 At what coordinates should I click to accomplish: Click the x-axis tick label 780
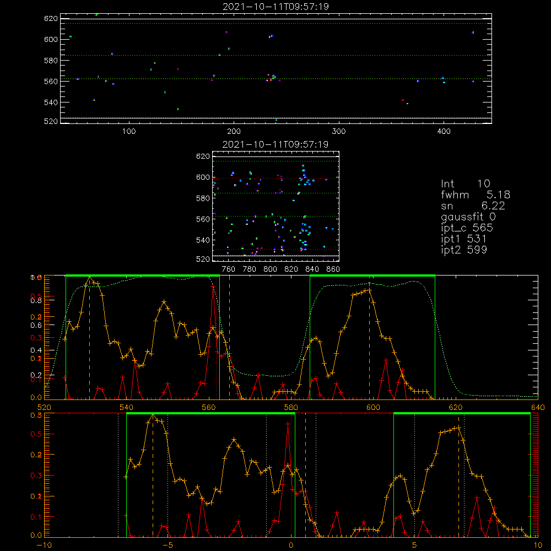pos(250,269)
